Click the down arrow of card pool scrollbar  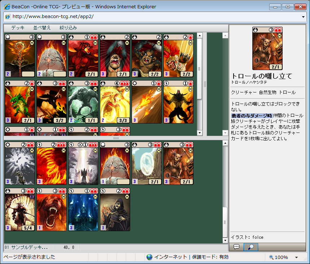(199, 133)
